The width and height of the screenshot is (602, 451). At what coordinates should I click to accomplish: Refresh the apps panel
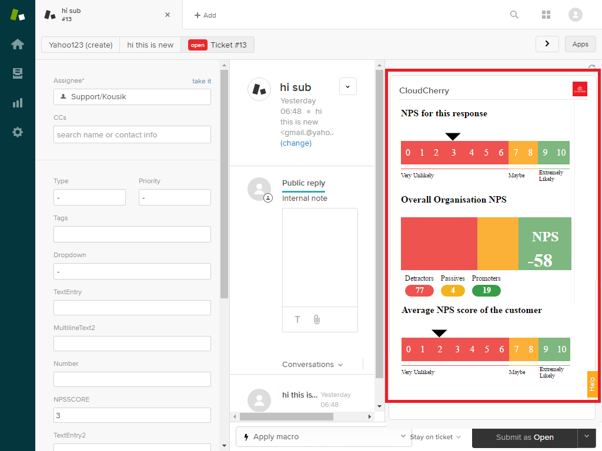pyautogui.click(x=591, y=68)
